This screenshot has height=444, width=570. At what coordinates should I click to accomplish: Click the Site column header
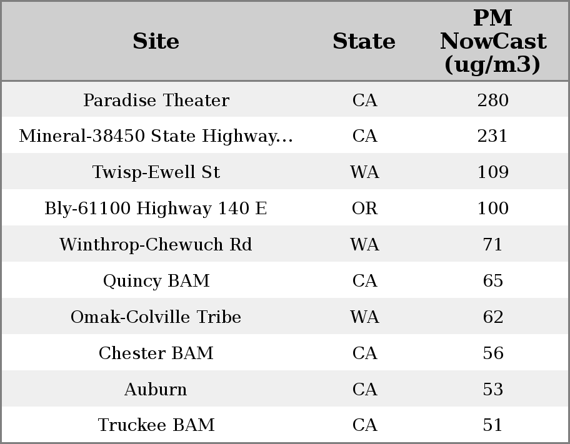(156, 41)
